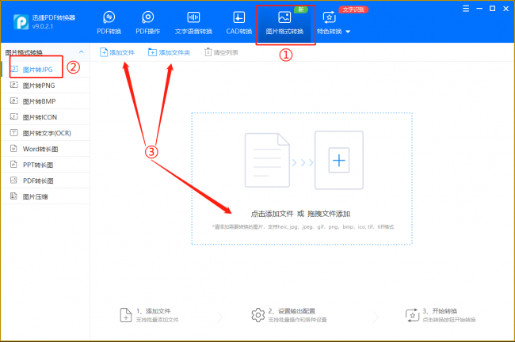The width and height of the screenshot is (515, 342).
Task: Click the 图片转PNG sidebar icon
Action: pos(14,85)
